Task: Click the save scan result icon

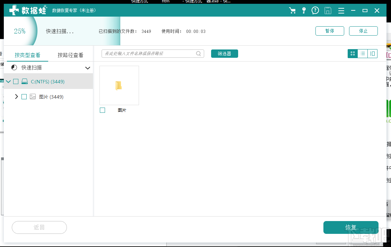Action: (328, 11)
